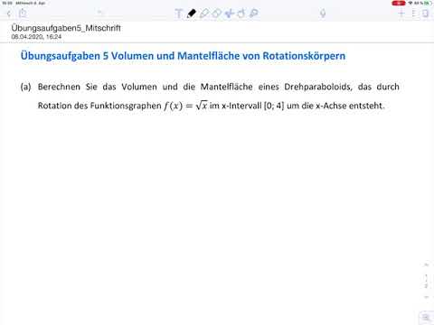Image resolution: width=434 pixels, height=325 pixels.
Task: Tap the note date 08.04.2020, 16:24
Action: 36,37
